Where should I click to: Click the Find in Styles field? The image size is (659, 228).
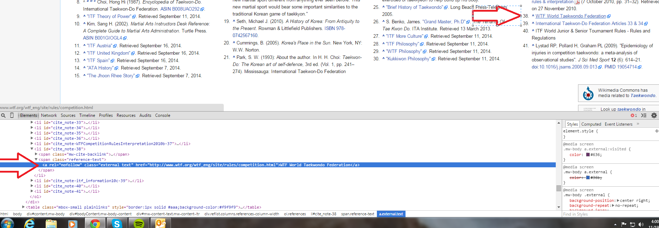610,214
